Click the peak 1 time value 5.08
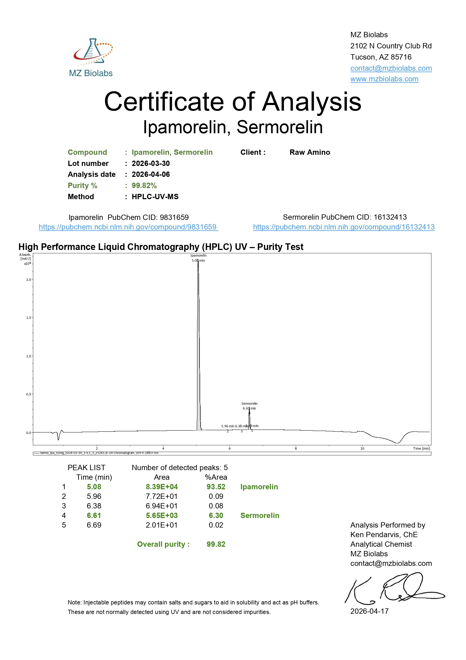The image size is (466, 660). point(94,487)
